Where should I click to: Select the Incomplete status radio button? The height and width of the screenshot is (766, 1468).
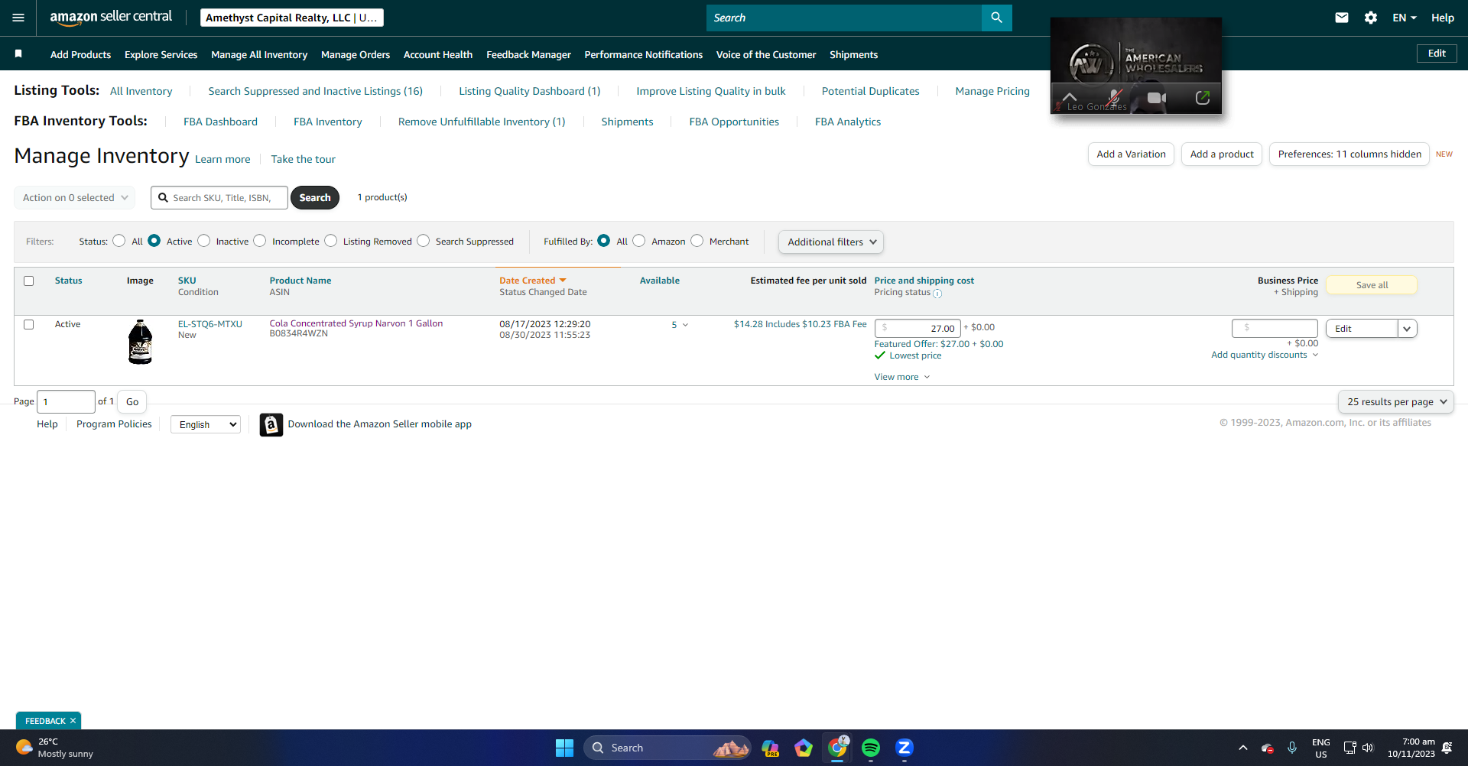click(260, 241)
